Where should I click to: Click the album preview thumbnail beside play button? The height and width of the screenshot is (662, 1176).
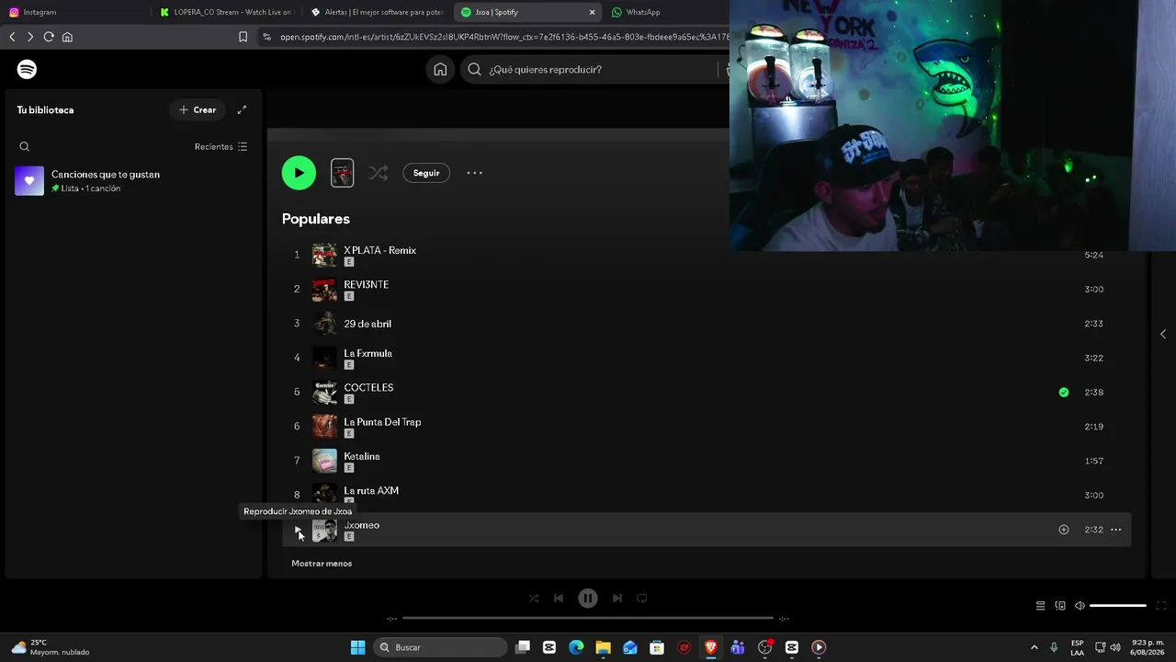(342, 173)
